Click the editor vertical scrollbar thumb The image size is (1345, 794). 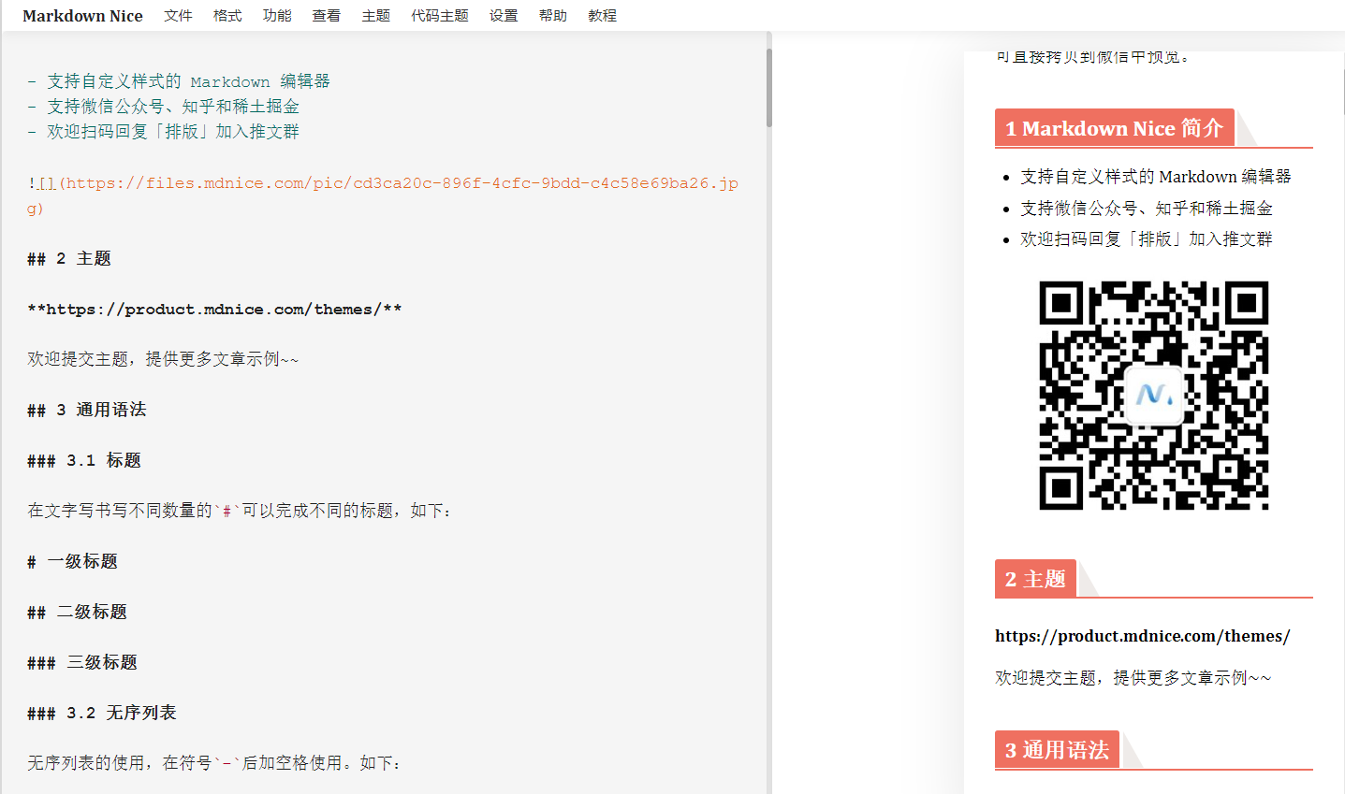click(x=769, y=87)
